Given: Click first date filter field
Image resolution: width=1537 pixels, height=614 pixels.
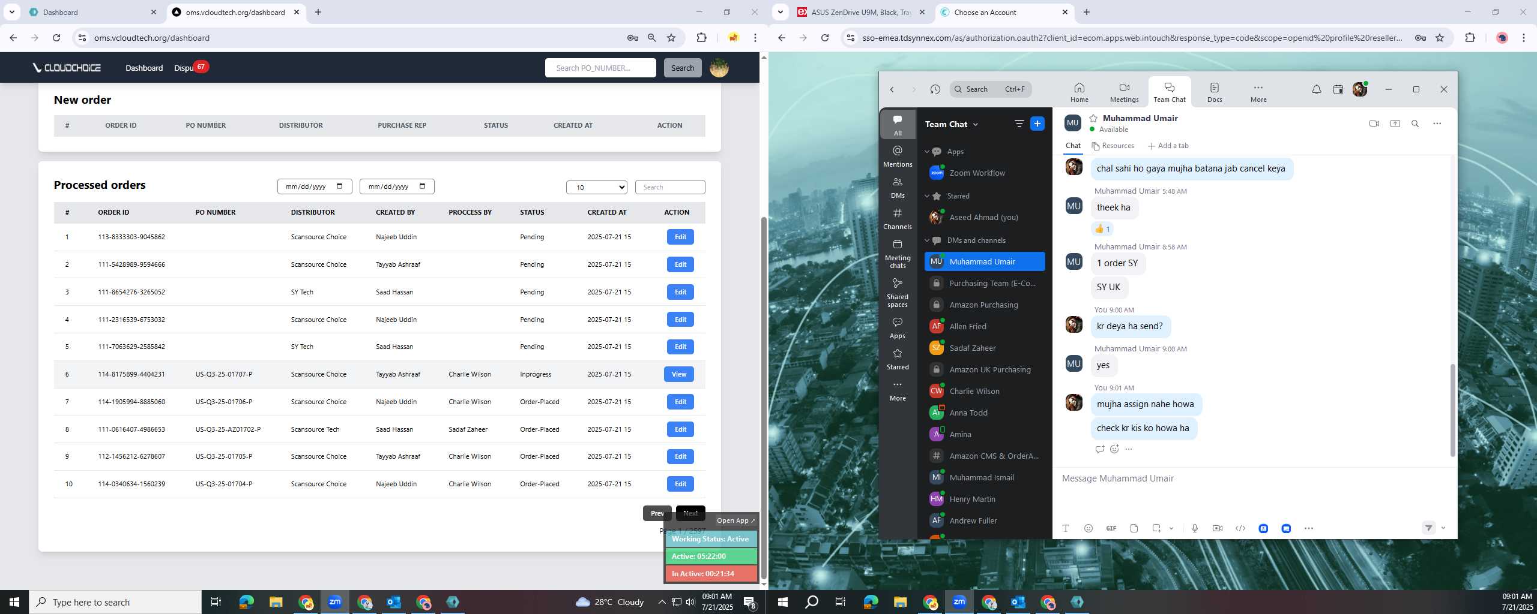Looking at the screenshot, I should (315, 186).
